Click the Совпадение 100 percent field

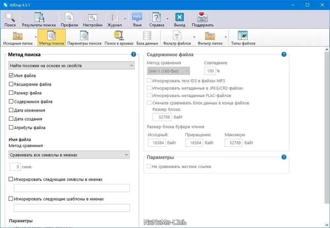210,71
